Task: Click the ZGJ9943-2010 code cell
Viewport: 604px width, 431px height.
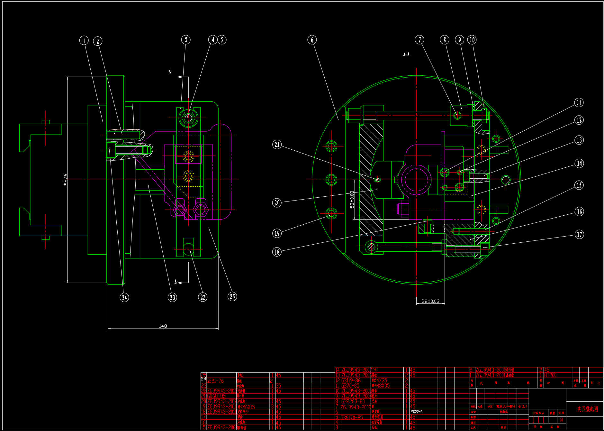Action: [x=222, y=412]
